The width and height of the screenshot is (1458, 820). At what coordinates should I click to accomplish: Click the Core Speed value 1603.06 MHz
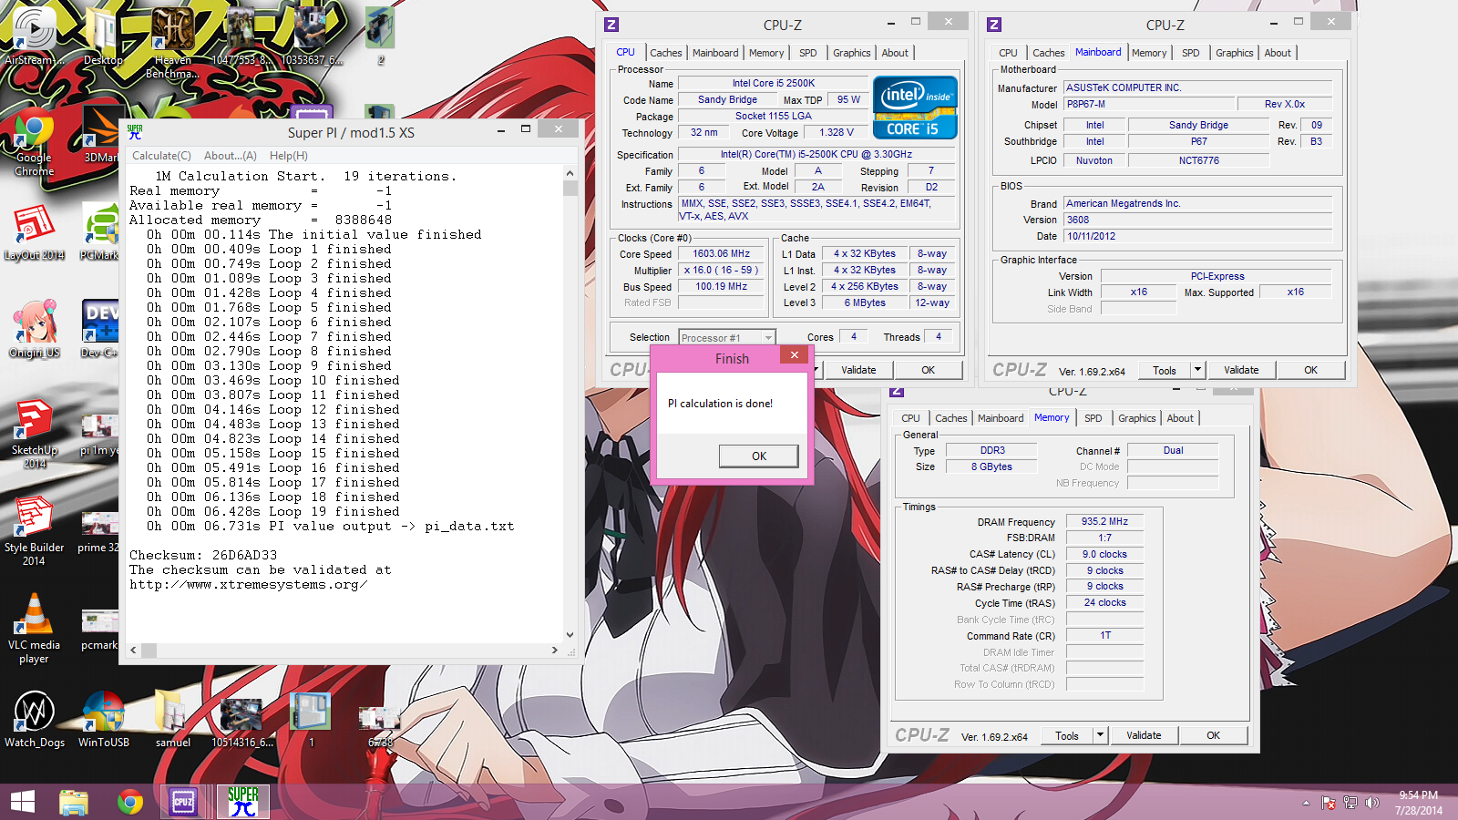[722, 254]
